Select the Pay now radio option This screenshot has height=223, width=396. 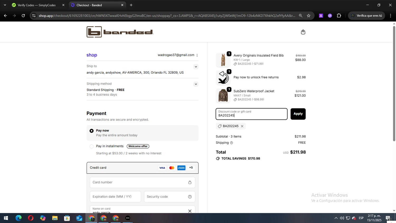coord(92,131)
